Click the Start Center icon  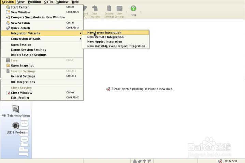pyautogui.click(x=8, y=7)
